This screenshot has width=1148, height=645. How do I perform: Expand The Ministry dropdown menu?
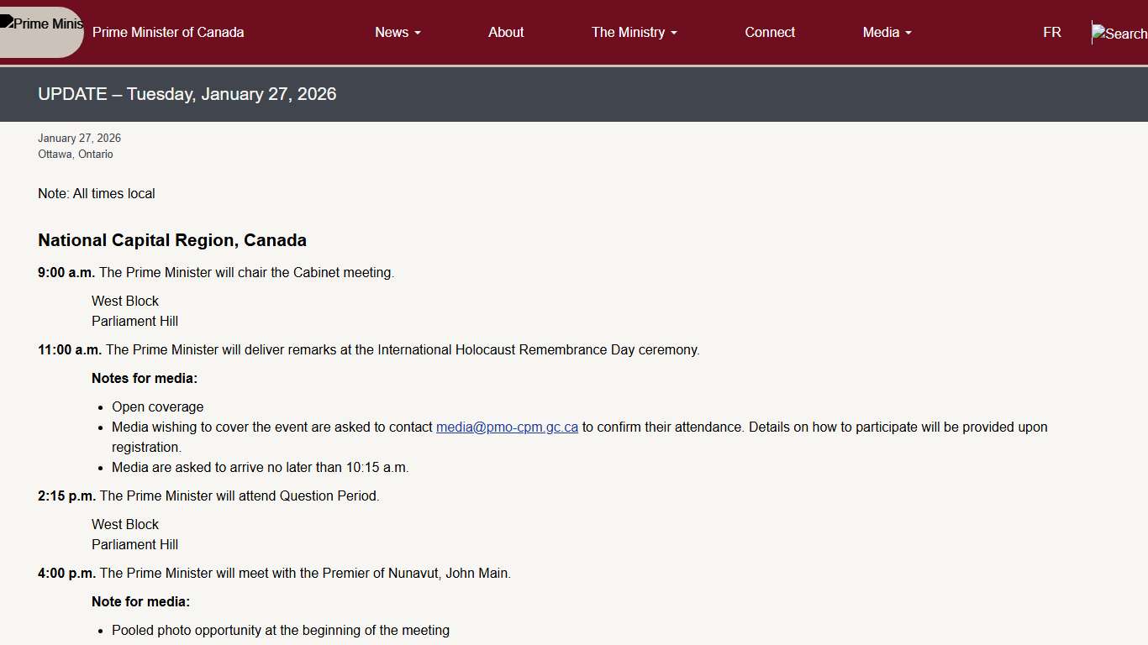(634, 32)
